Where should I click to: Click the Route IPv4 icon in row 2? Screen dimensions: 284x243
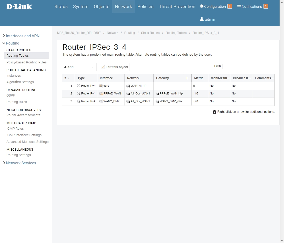pyautogui.click(x=79, y=94)
